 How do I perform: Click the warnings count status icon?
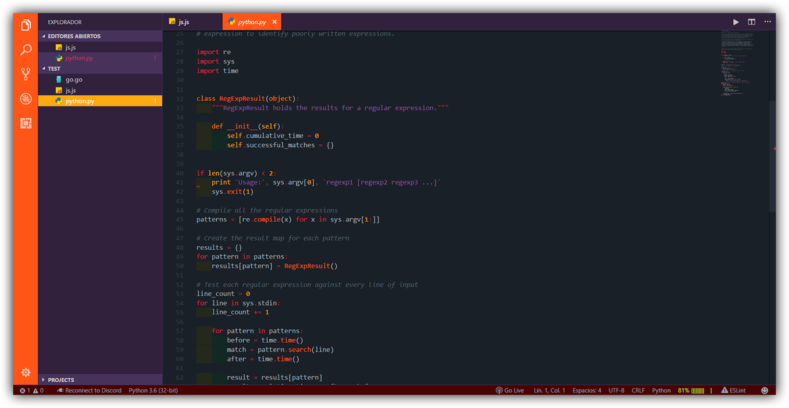tap(39, 390)
